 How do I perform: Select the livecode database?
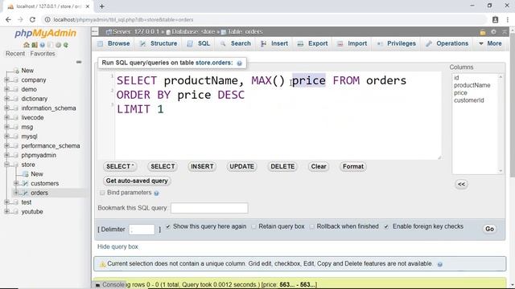(32, 117)
